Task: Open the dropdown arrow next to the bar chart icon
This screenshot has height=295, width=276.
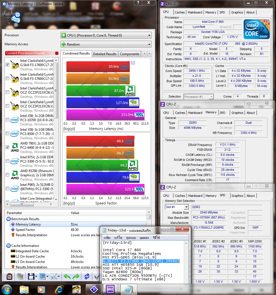Action: pyautogui.click(x=47, y=276)
